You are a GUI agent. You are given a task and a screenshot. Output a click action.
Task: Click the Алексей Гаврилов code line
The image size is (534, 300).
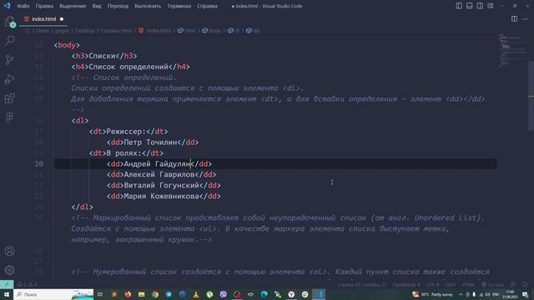tap(161, 174)
